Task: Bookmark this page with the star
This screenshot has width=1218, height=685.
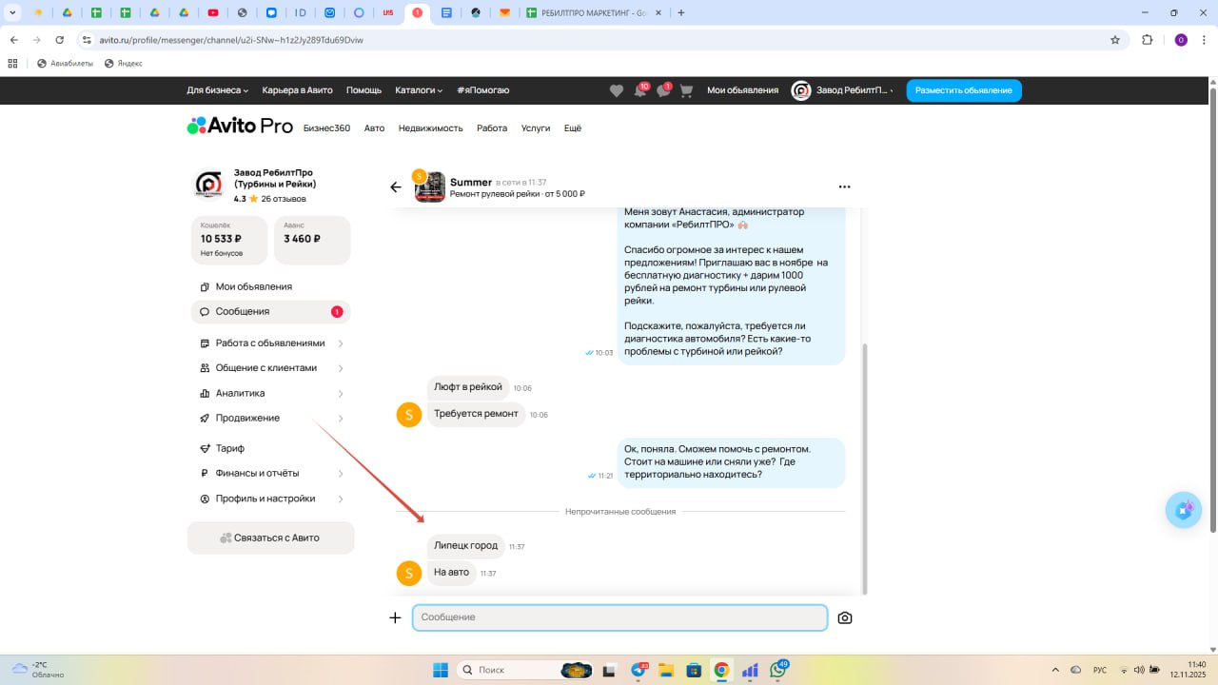Action: [1115, 40]
